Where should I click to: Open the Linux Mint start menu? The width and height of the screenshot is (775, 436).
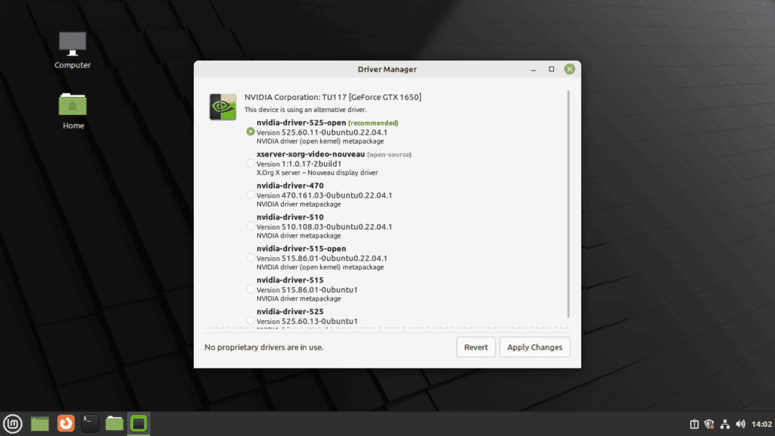click(13, 424)
